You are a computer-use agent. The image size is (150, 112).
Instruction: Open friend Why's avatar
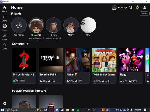pyautogui.click(x=88, y=25)
